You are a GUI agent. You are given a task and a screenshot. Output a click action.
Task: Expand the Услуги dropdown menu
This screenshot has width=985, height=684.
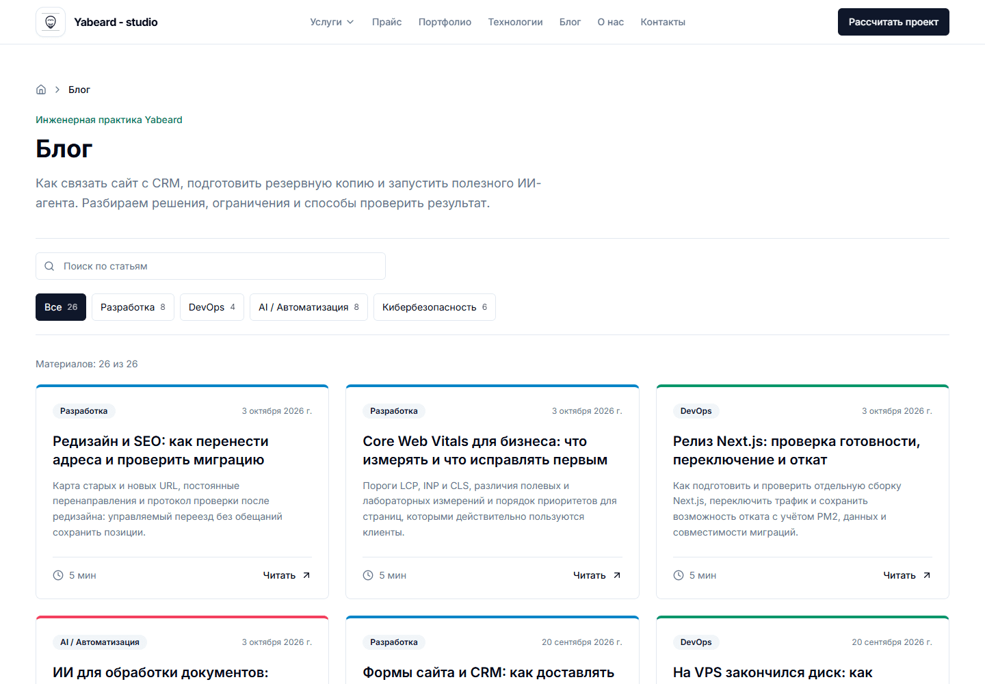332,22
